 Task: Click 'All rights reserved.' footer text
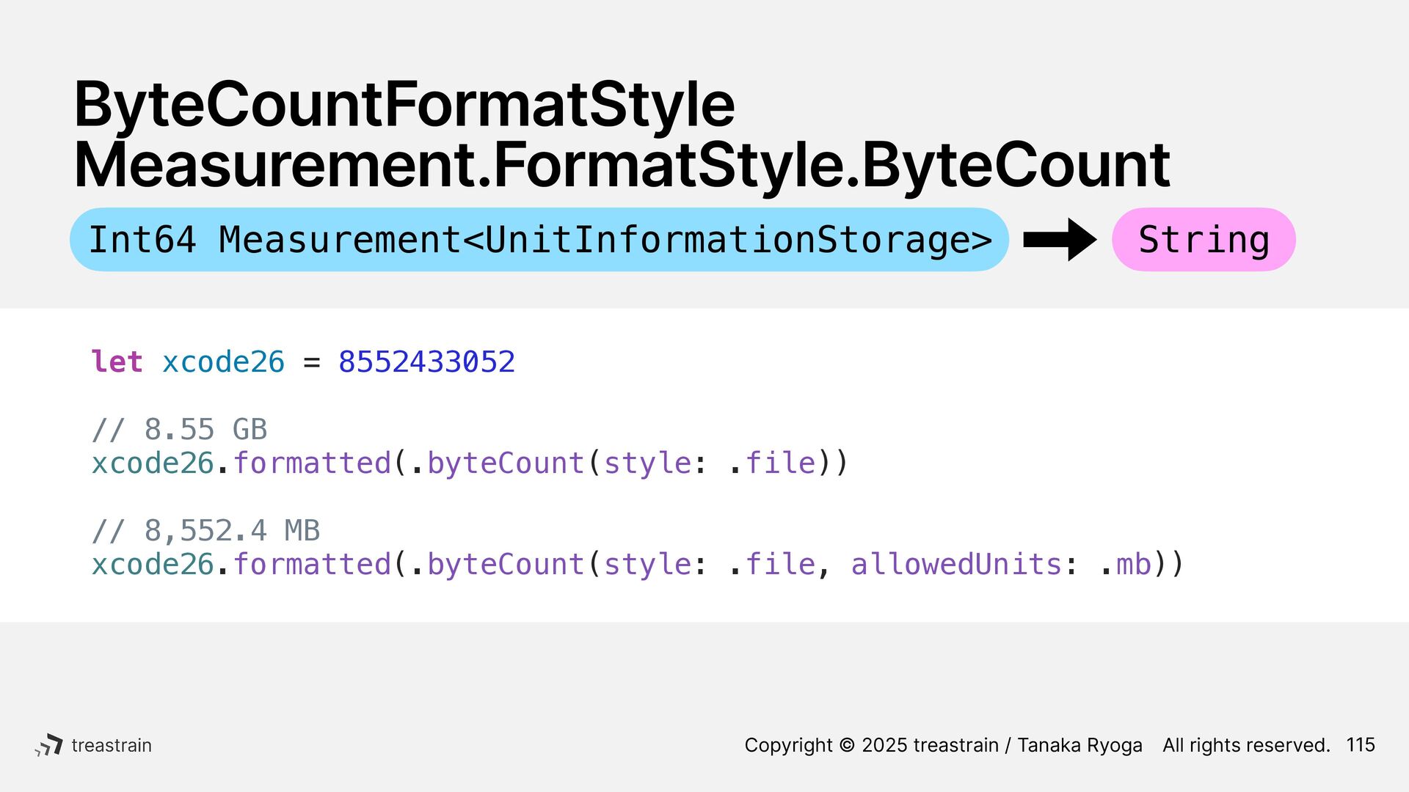coord(1246,745)
